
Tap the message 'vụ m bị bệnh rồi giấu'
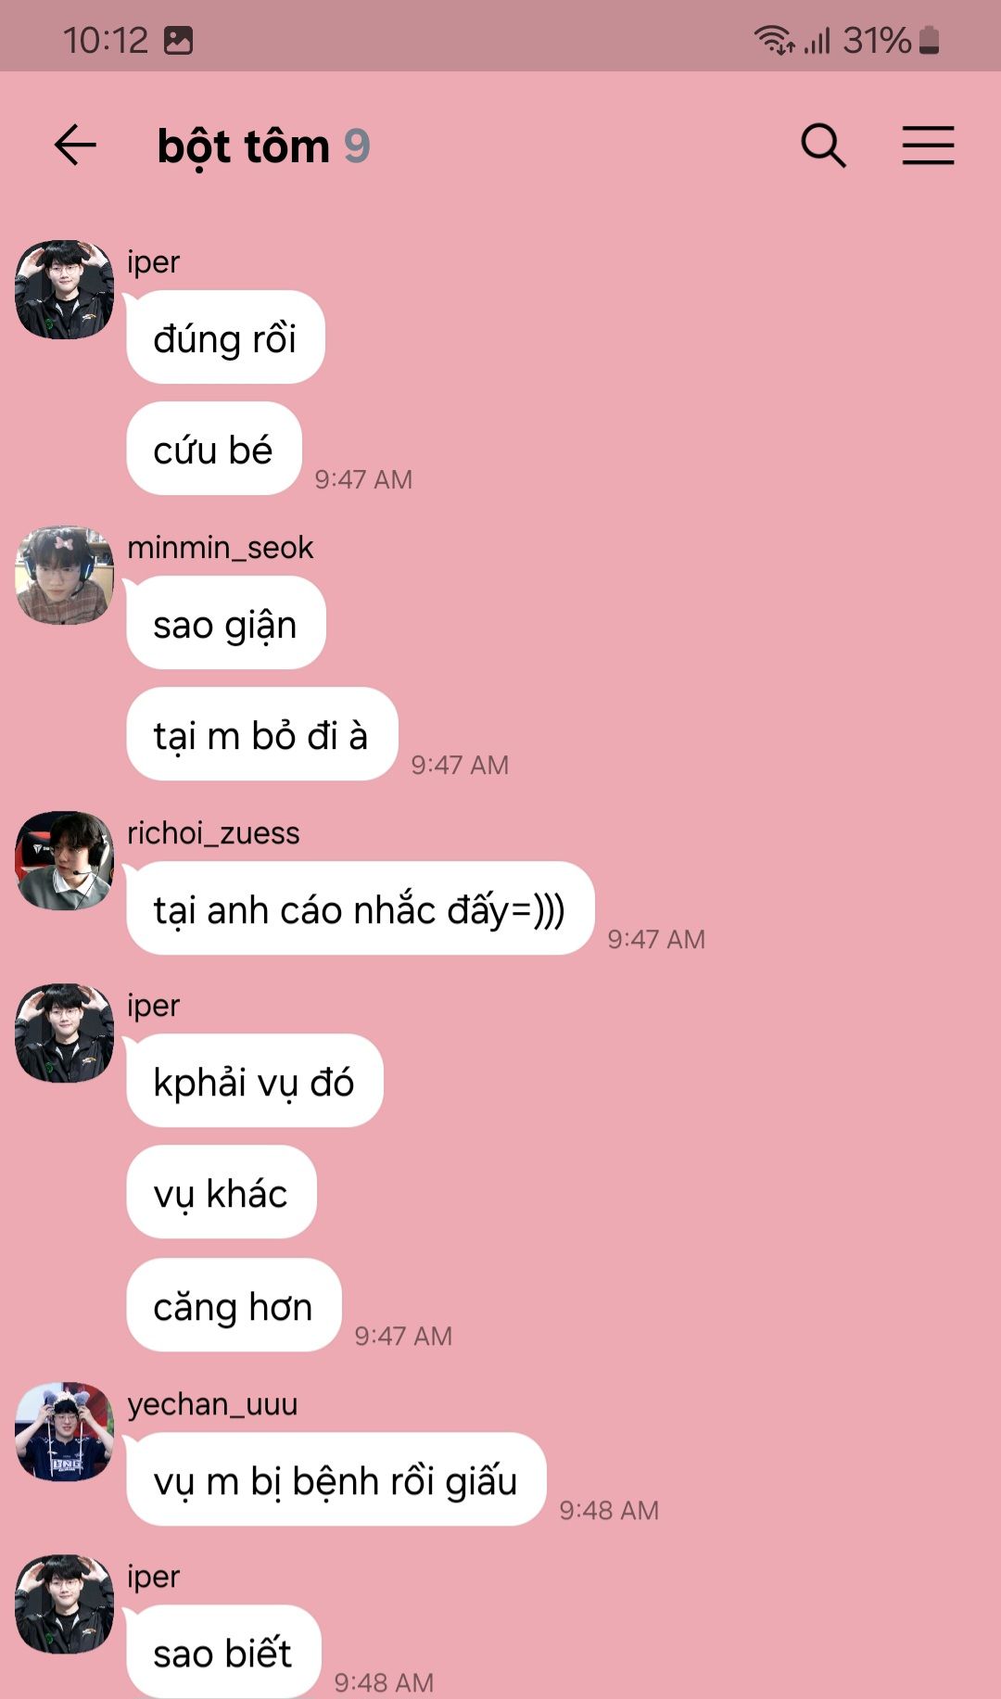pyautogui.click(x=336, y=1479)
